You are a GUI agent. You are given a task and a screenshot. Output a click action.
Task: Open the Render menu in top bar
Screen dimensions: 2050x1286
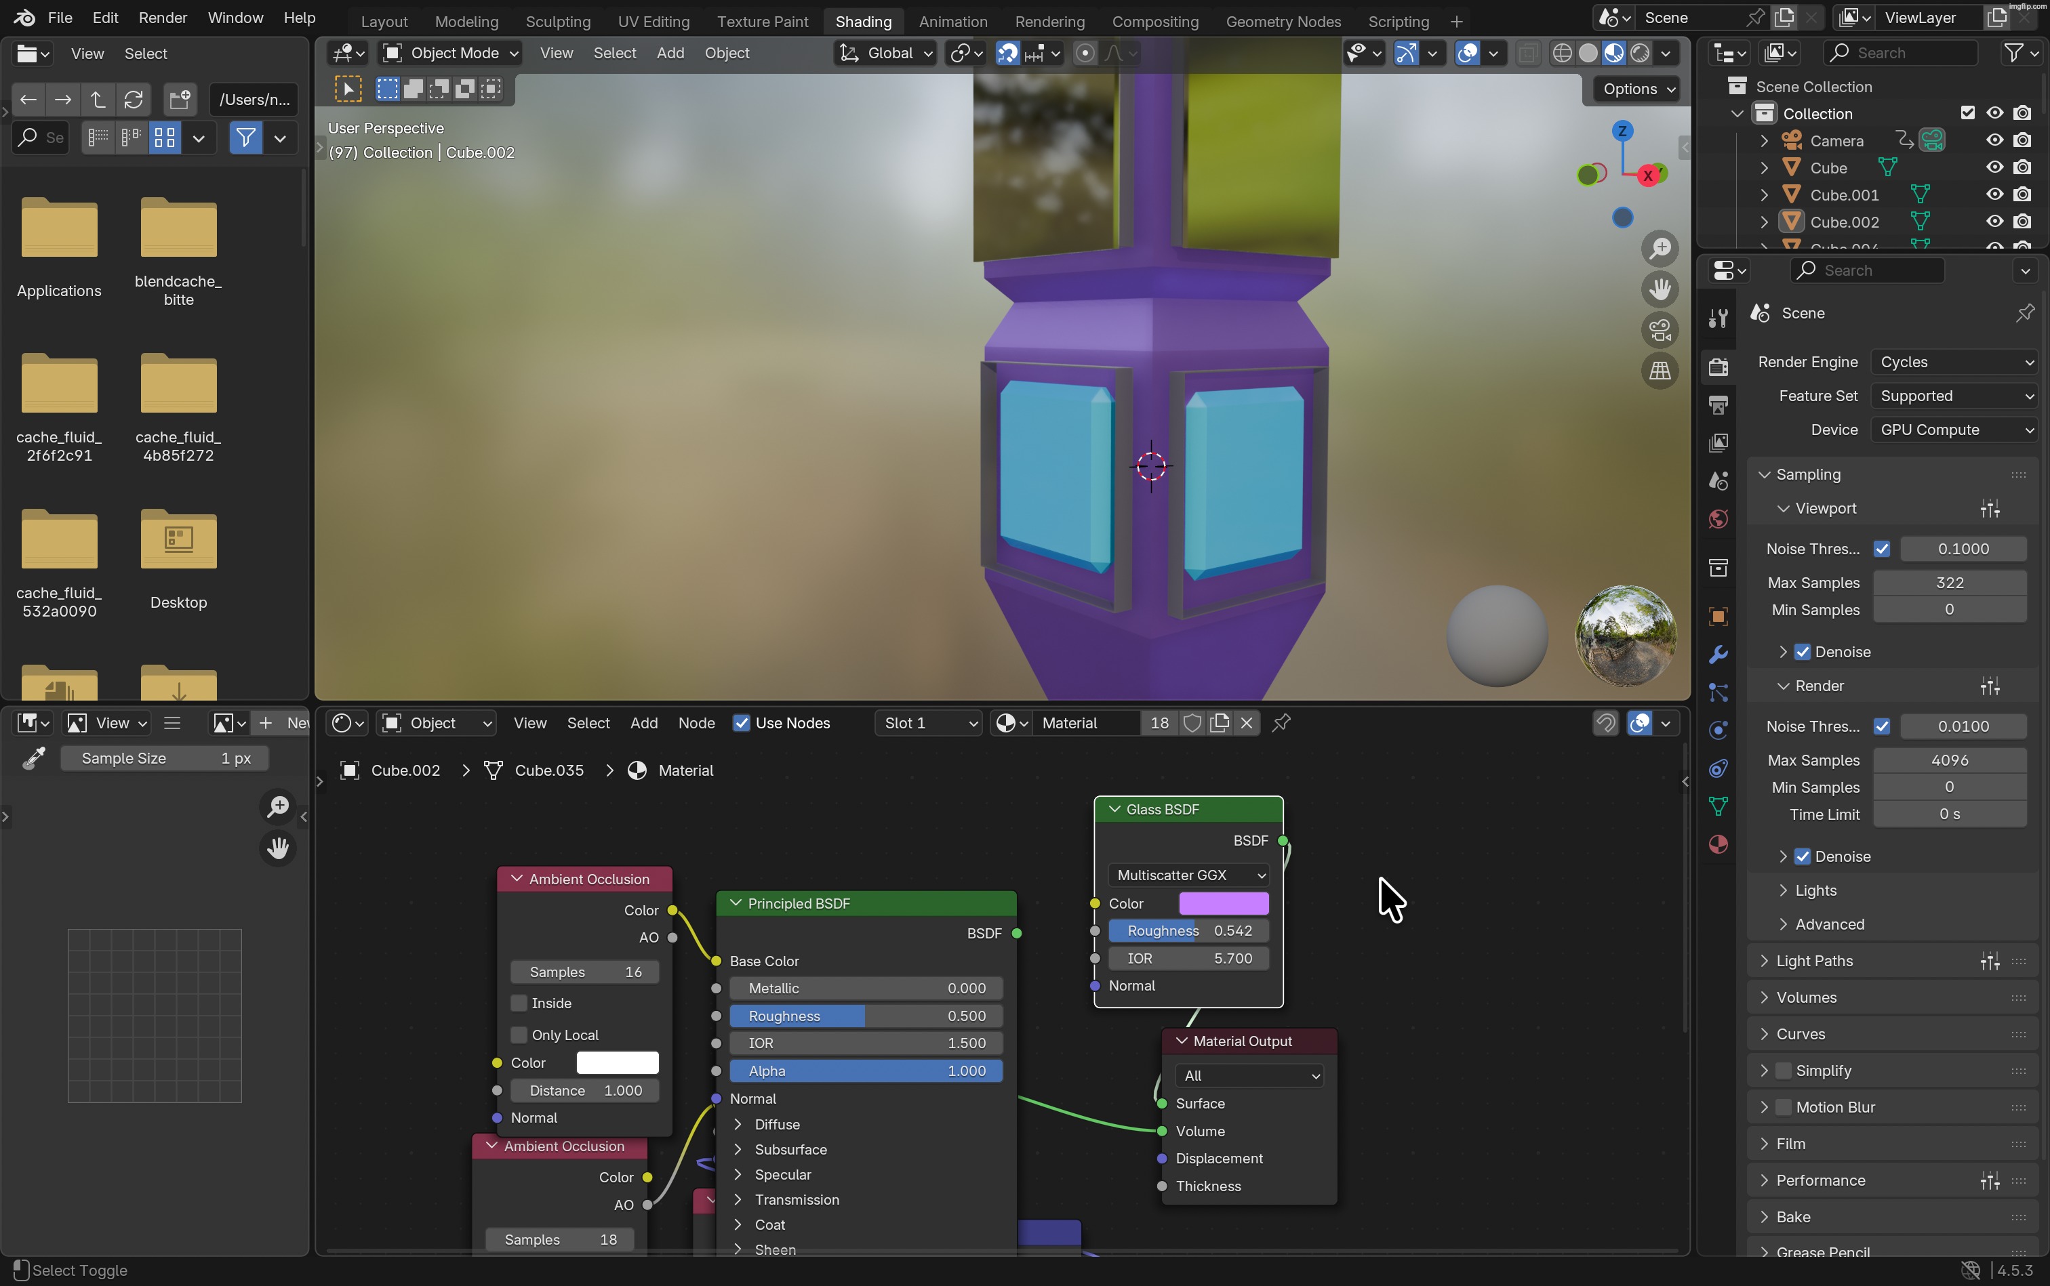tap(163, 18)
